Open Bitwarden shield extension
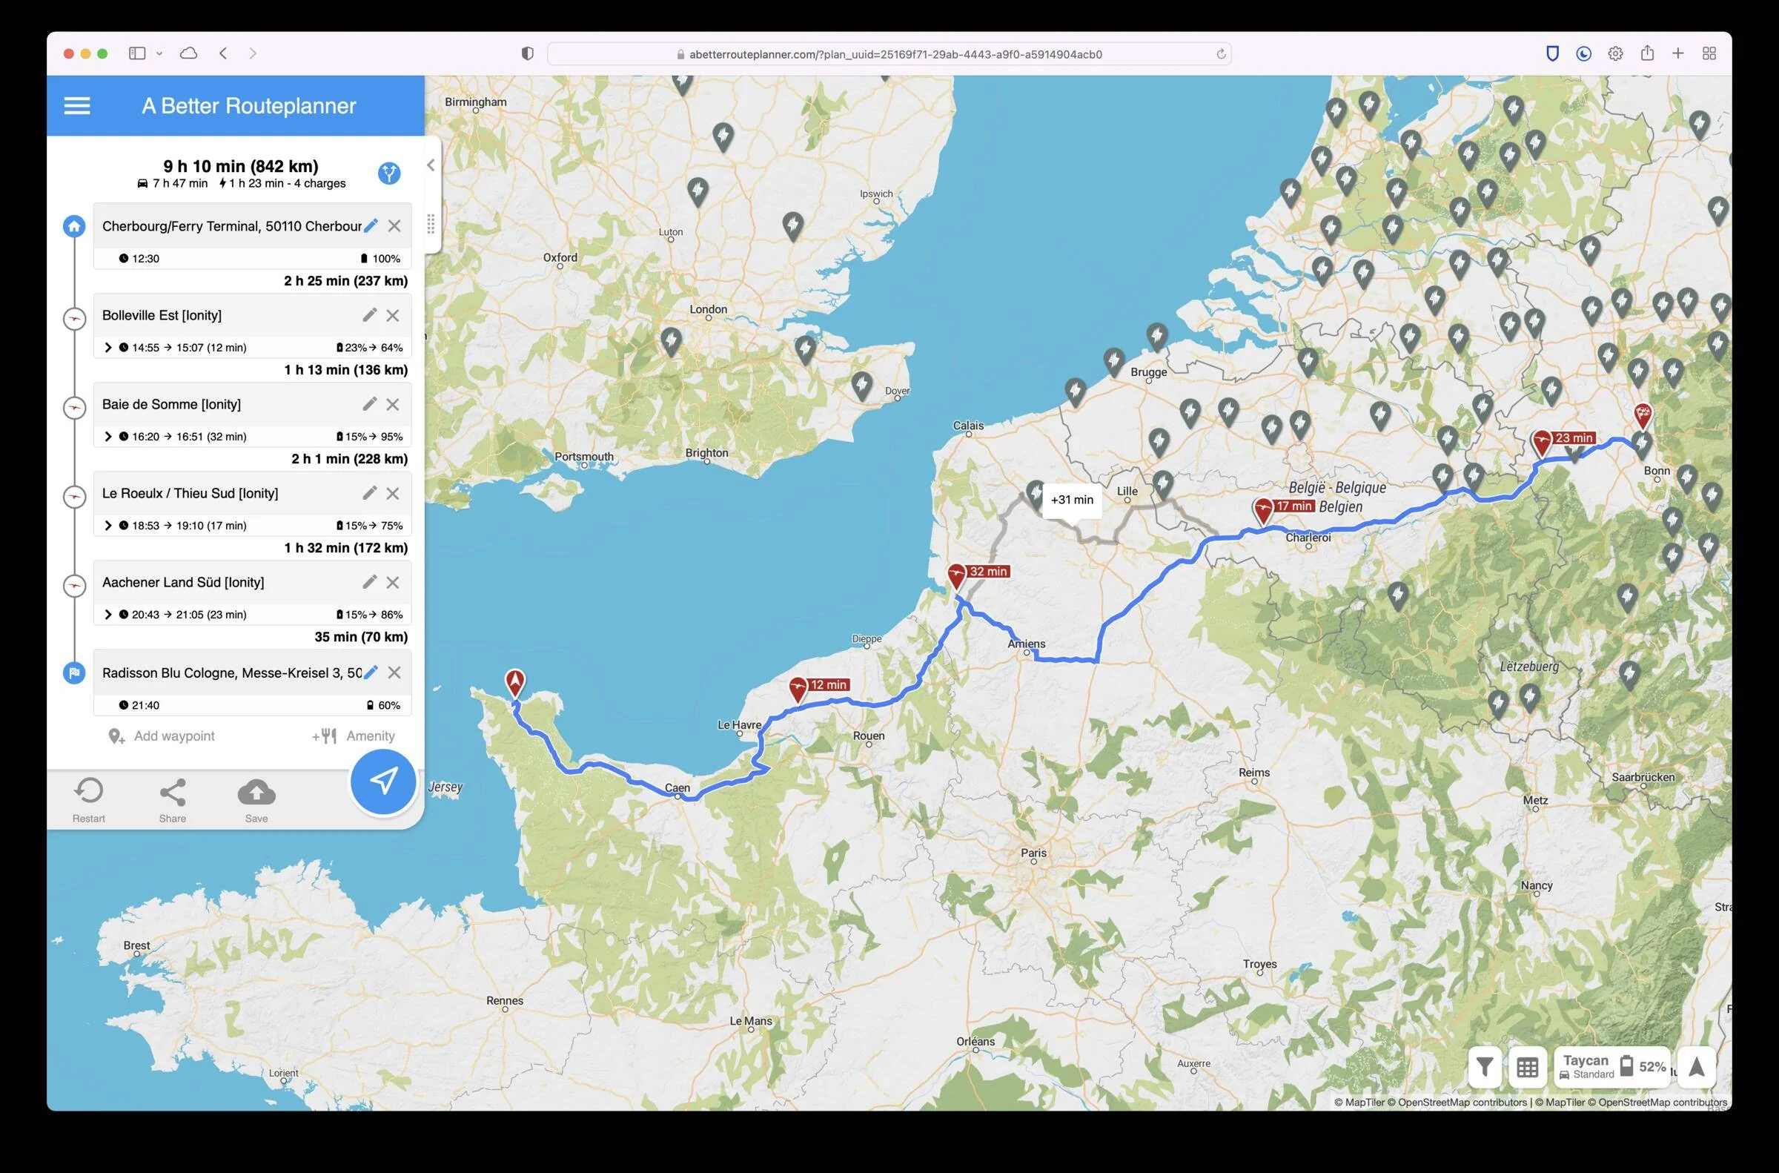This screenshot has height=1173, width=1779. click(x=1552, y=53)
